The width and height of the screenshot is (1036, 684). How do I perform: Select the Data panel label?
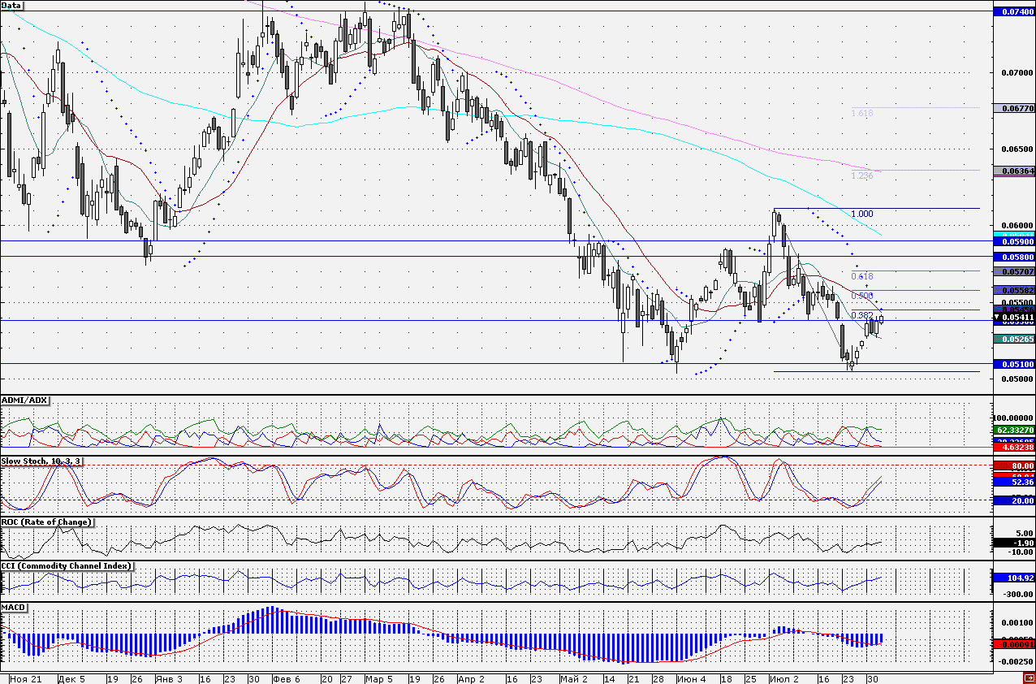tap(12, 5)
